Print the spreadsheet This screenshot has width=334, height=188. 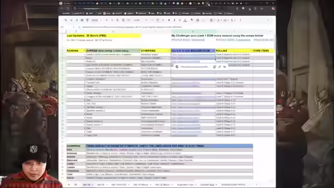click(82, 20)
